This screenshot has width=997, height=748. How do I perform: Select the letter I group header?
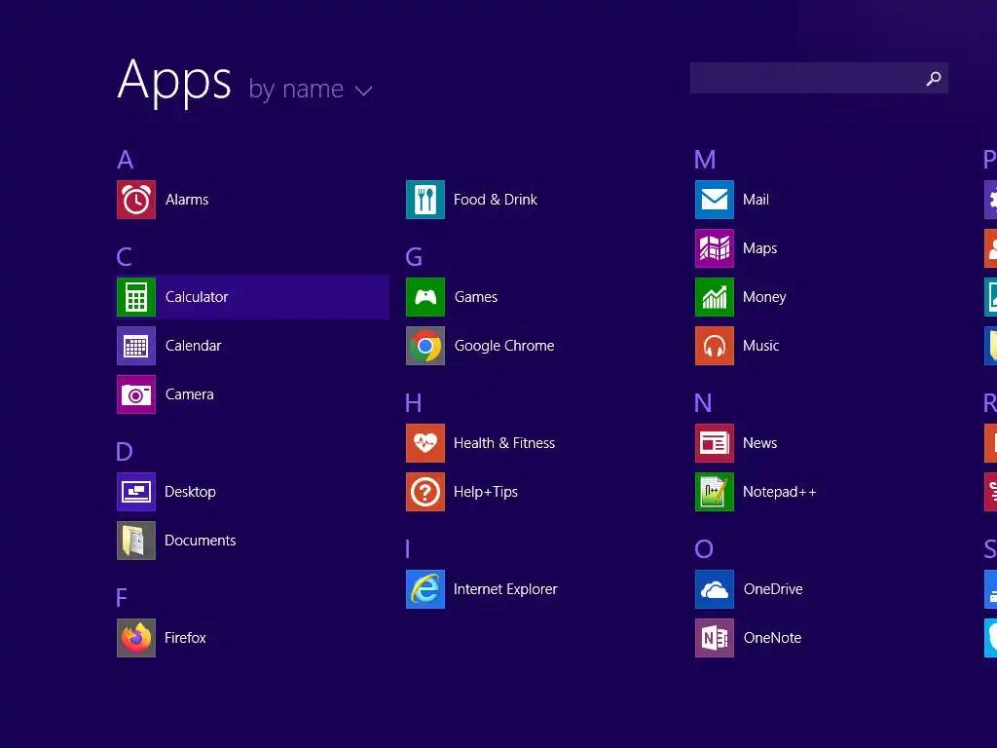click(408, 549)
